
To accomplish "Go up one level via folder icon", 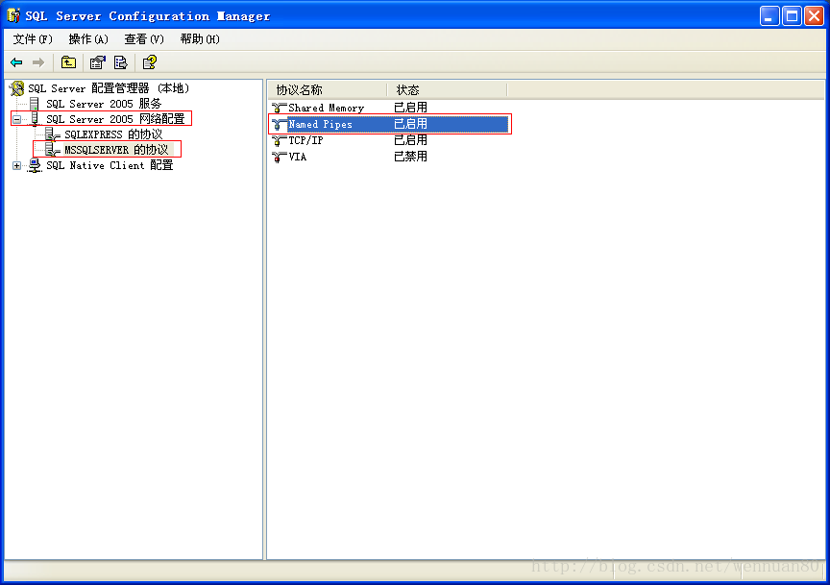I will pos(68,62).
